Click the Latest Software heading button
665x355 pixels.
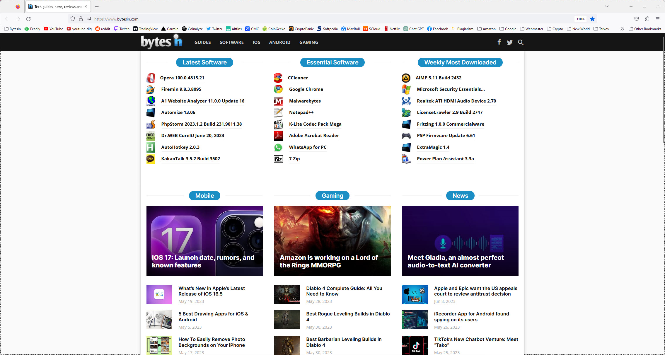[204, 62]
